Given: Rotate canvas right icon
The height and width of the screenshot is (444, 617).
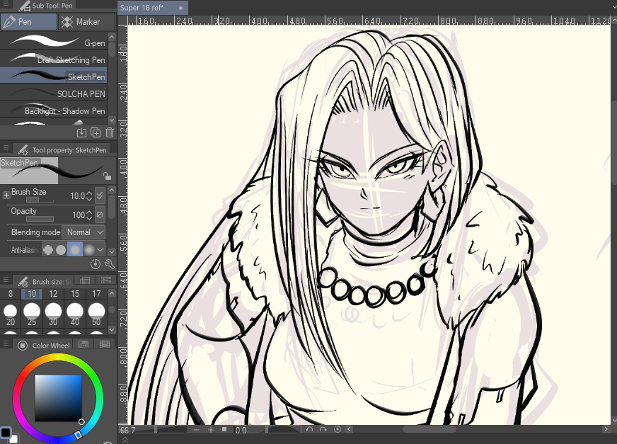Looking at the screenshot, I should pyautogui.click(x=323, y=429).
